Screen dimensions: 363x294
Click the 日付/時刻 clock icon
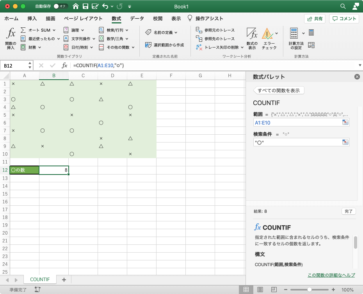coord(66,47)
